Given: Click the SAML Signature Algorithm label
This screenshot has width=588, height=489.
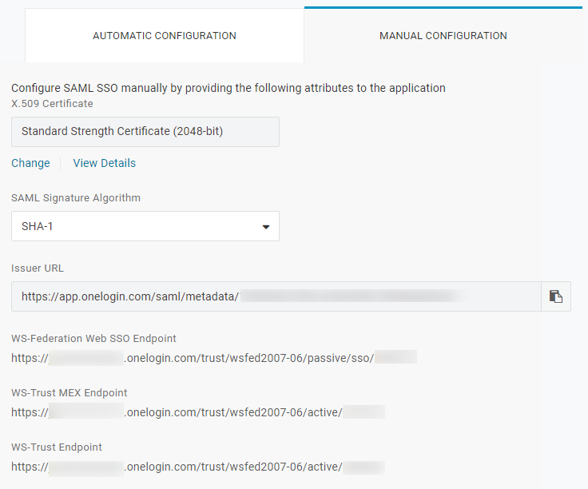Looking at the screenshot, I should [76, 197].
